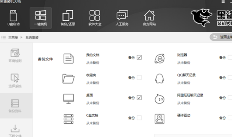The height and width of the screenshot is (137, 232).
Task: Click the 浏览器 label
Action: tap(182, 55)
